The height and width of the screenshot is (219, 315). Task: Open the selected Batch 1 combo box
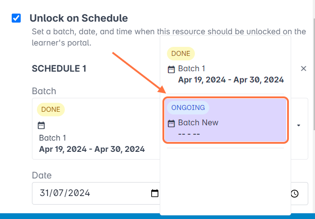click(94, 128)
